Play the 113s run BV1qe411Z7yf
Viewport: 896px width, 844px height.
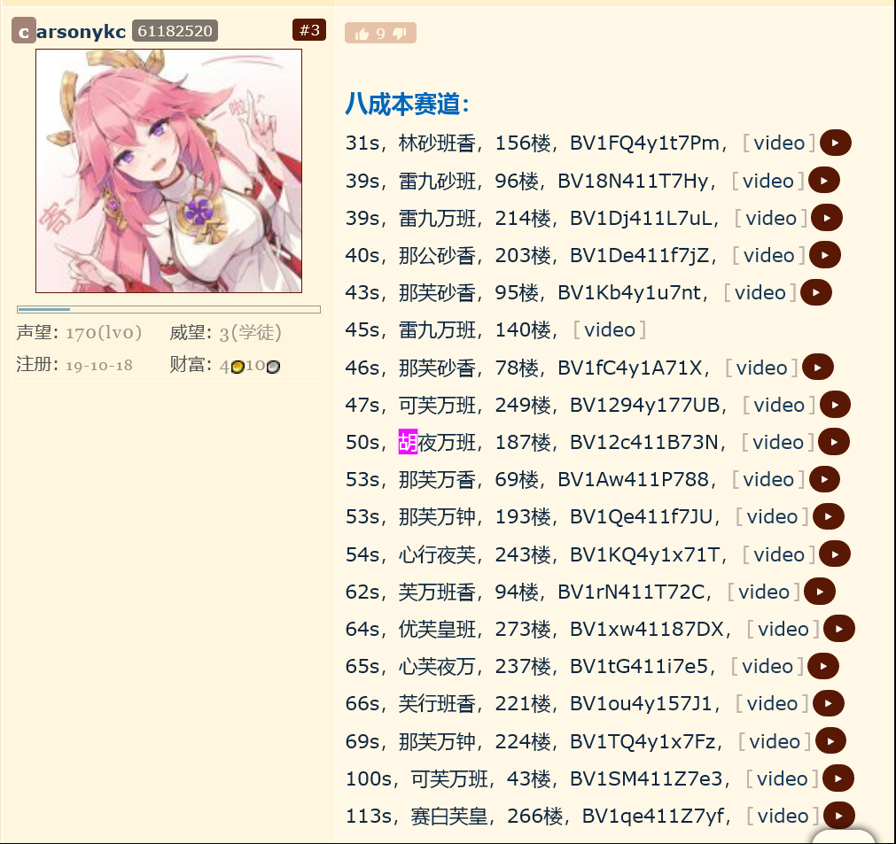[x=839, y=816]
